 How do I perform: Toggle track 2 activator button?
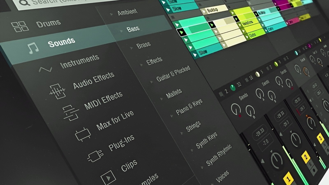[305, 157]
